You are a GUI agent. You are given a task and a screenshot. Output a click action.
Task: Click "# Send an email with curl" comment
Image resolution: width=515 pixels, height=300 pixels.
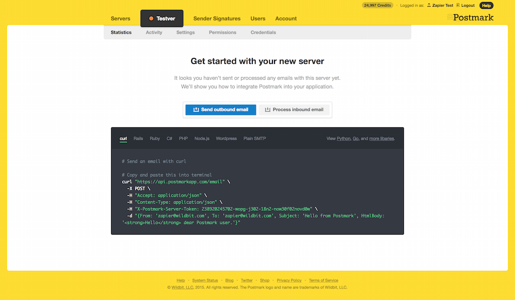point(153,161)
